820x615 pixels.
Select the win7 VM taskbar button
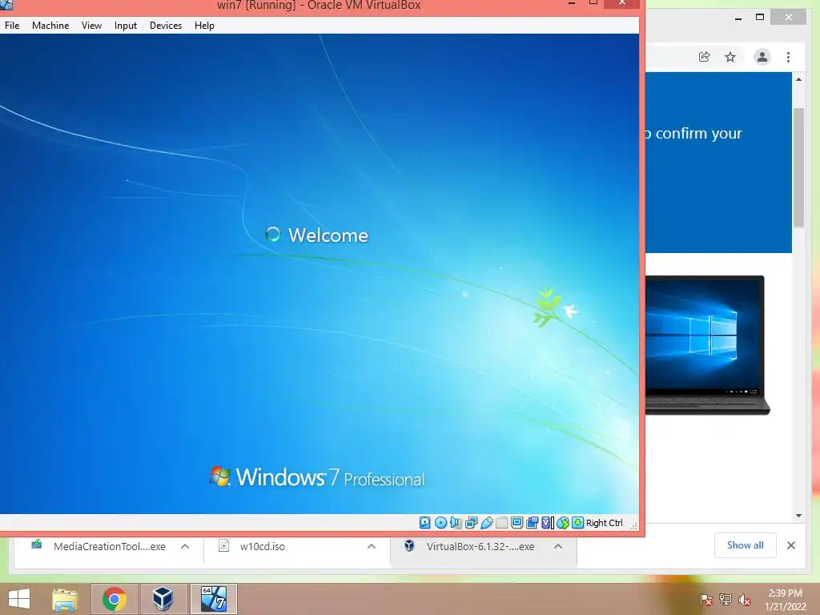pos(213,599)
